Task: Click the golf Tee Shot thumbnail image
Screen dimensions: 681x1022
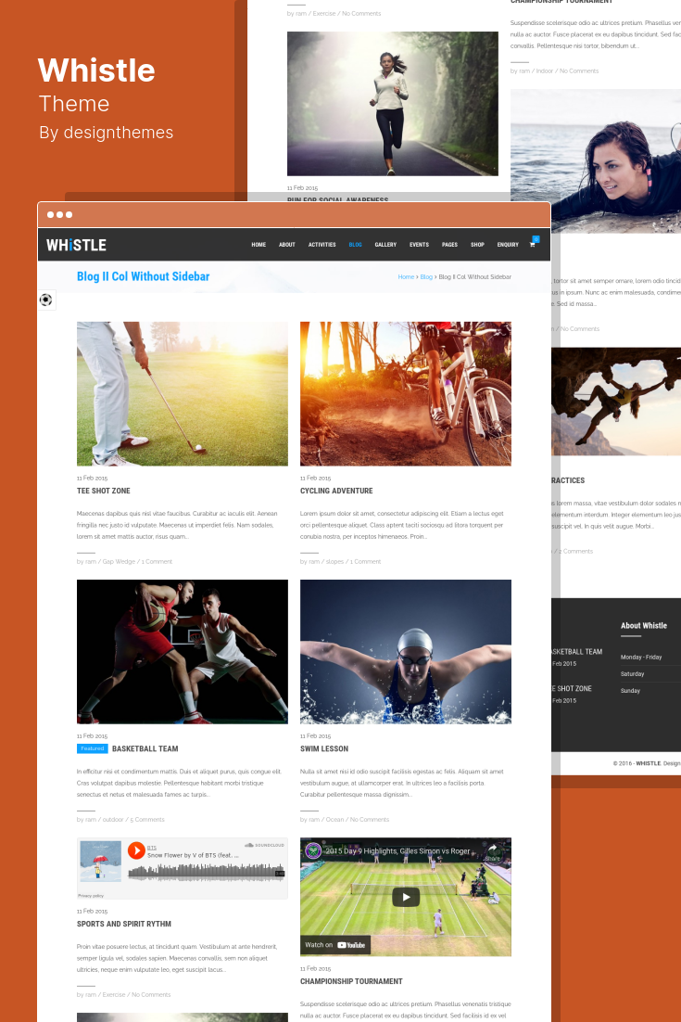Action: [183, 393]
